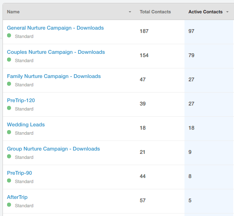The height and width of the screenshot is (216, 234).
Task: Click Standard label under Group Nurture Campaign
Action: point(24,157)
